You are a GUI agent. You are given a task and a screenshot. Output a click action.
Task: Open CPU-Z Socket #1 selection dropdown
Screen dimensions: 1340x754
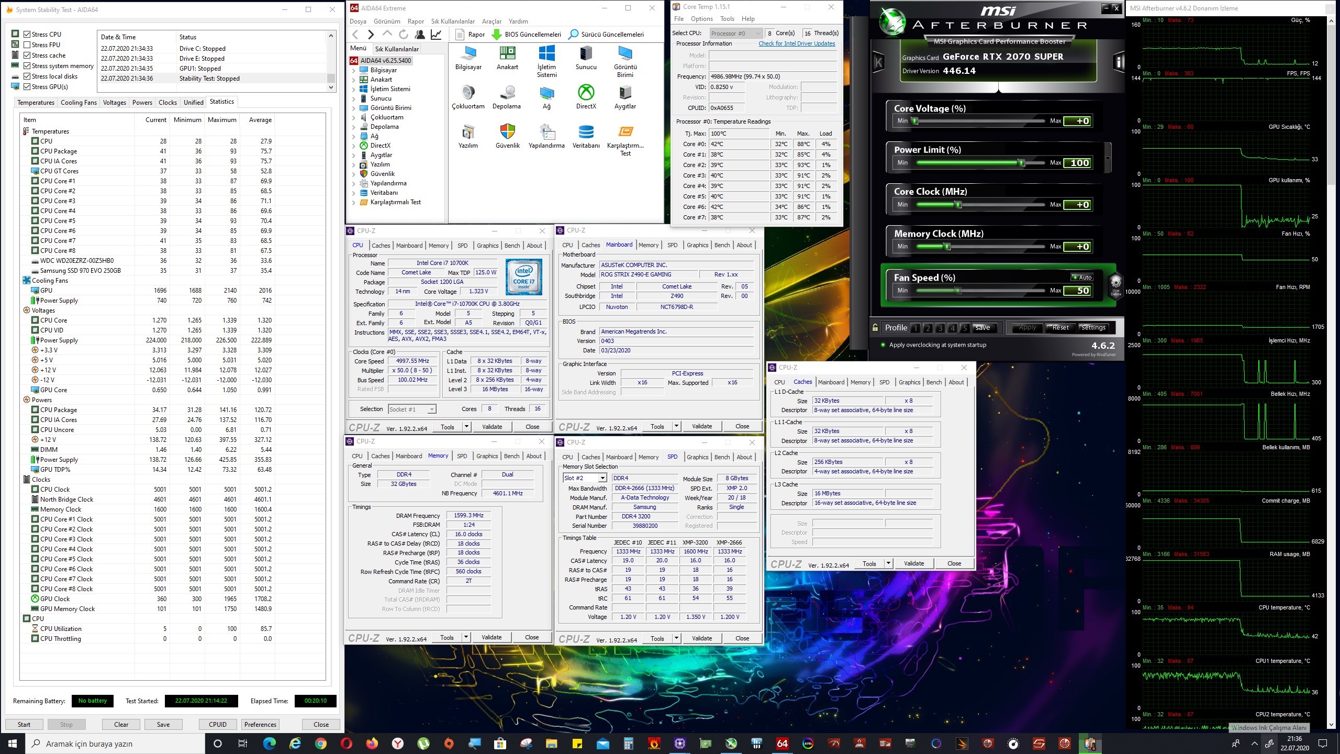(412, 409)
